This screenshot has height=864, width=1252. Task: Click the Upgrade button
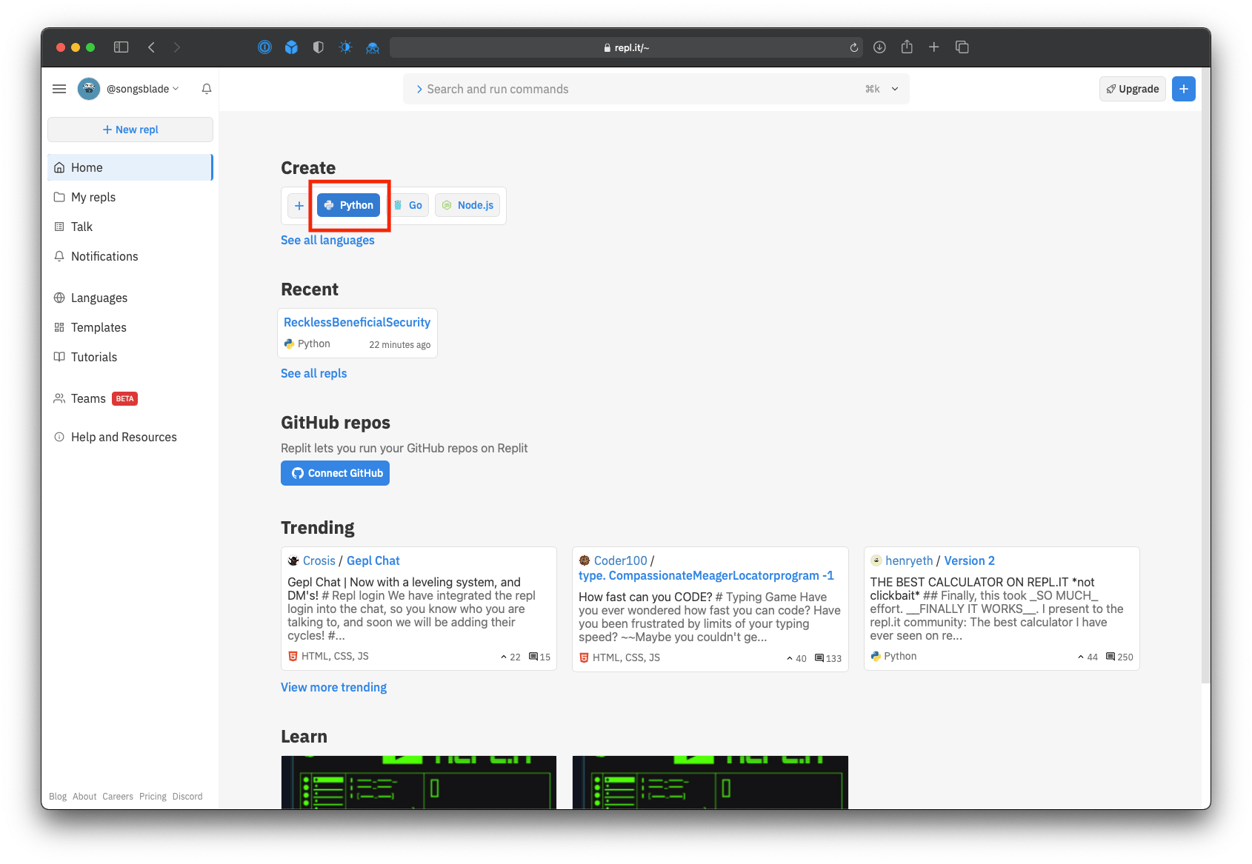[x=1133, y=89]
